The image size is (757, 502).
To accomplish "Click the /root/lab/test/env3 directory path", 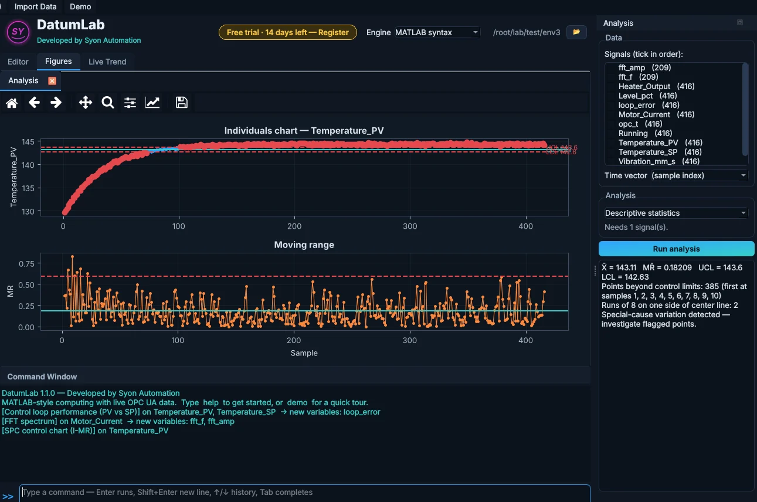I will click(x=527, y=32).
